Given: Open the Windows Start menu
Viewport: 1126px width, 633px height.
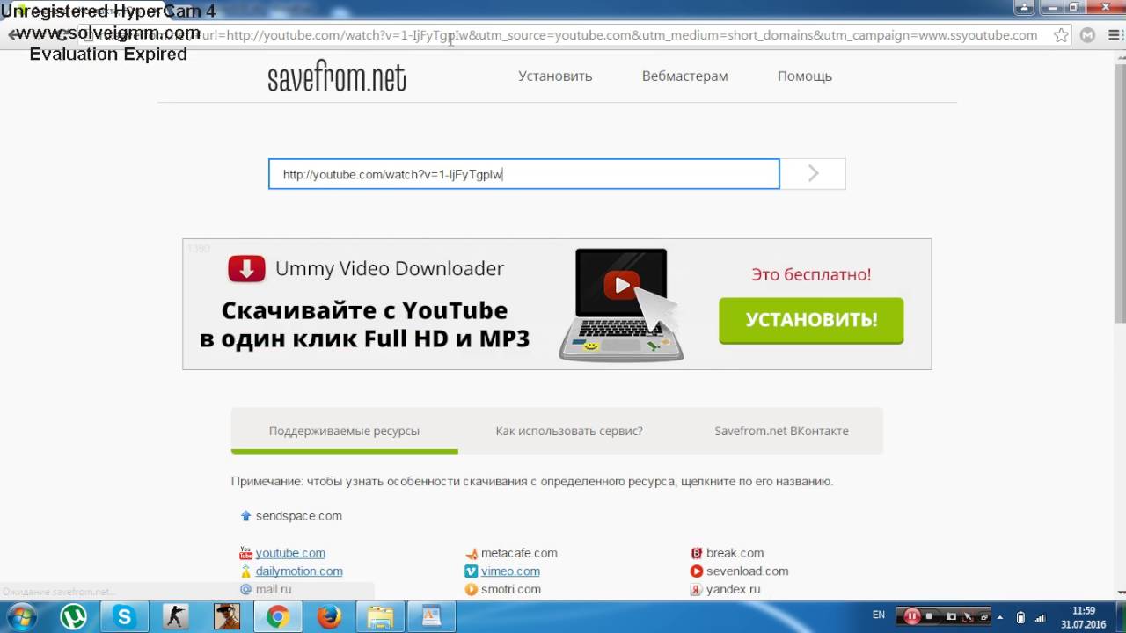Looking at the screenshot, I should tap(21, 617).
